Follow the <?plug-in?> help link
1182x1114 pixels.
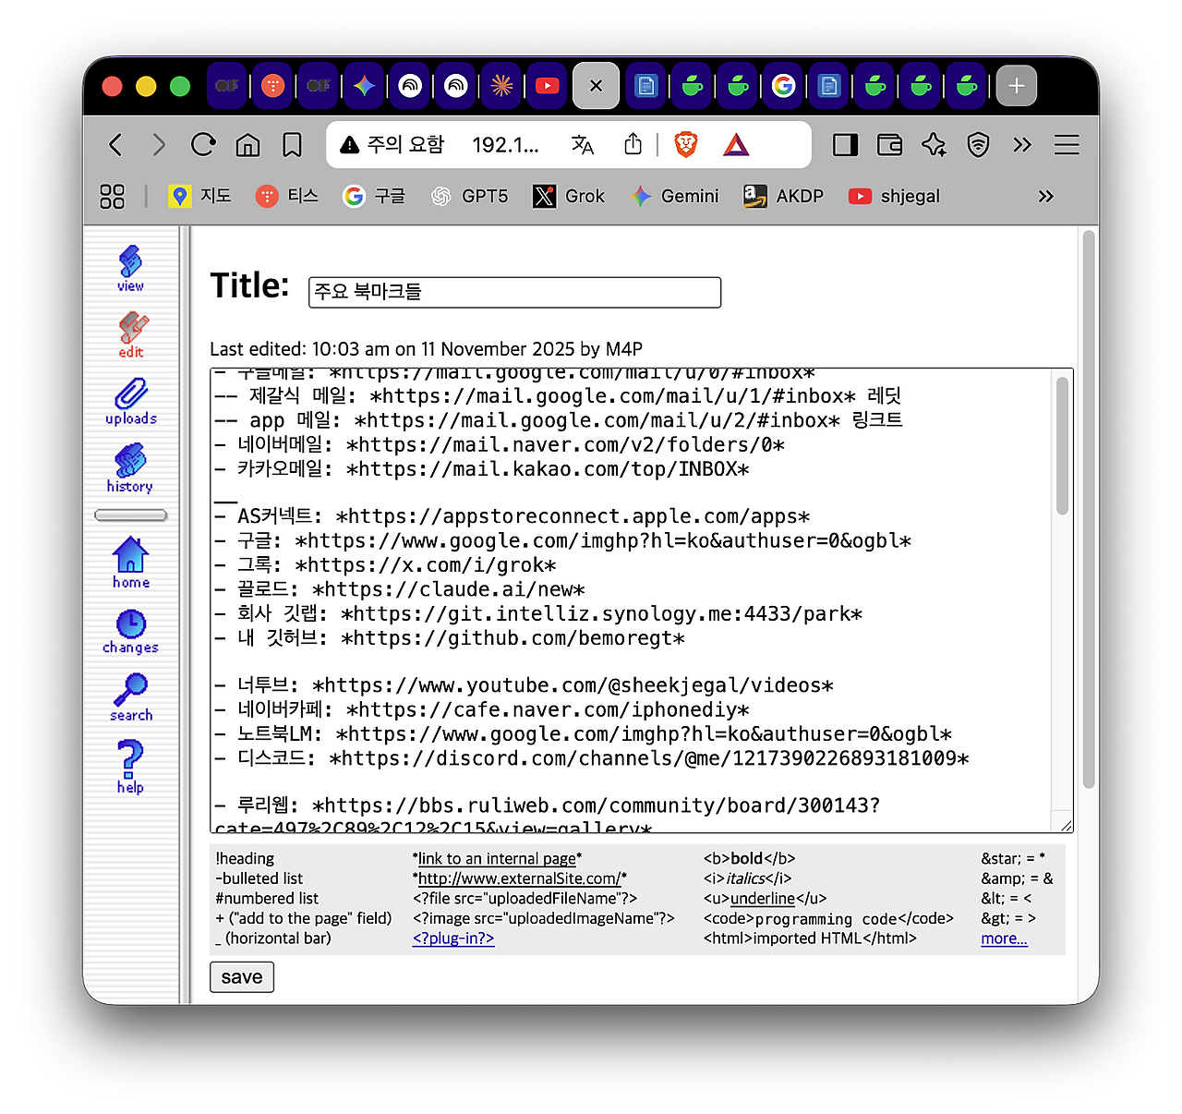click(x=453, y=938)
